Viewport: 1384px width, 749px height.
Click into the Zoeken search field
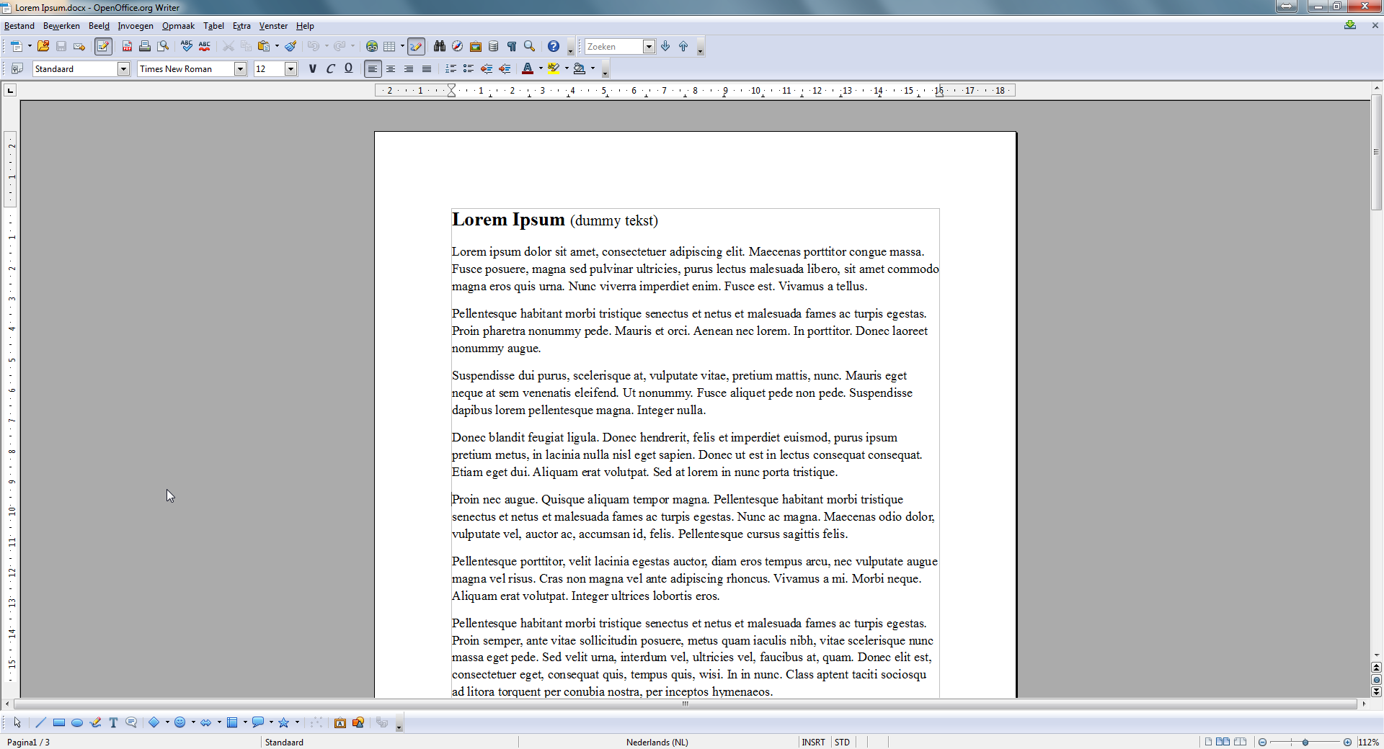click(613, 47)
